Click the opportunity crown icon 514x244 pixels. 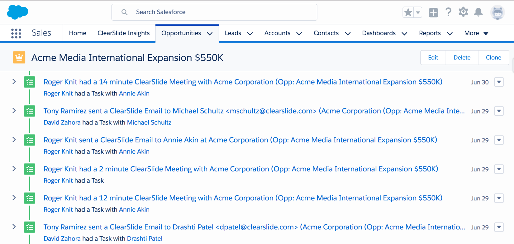(x=19, y=57)
